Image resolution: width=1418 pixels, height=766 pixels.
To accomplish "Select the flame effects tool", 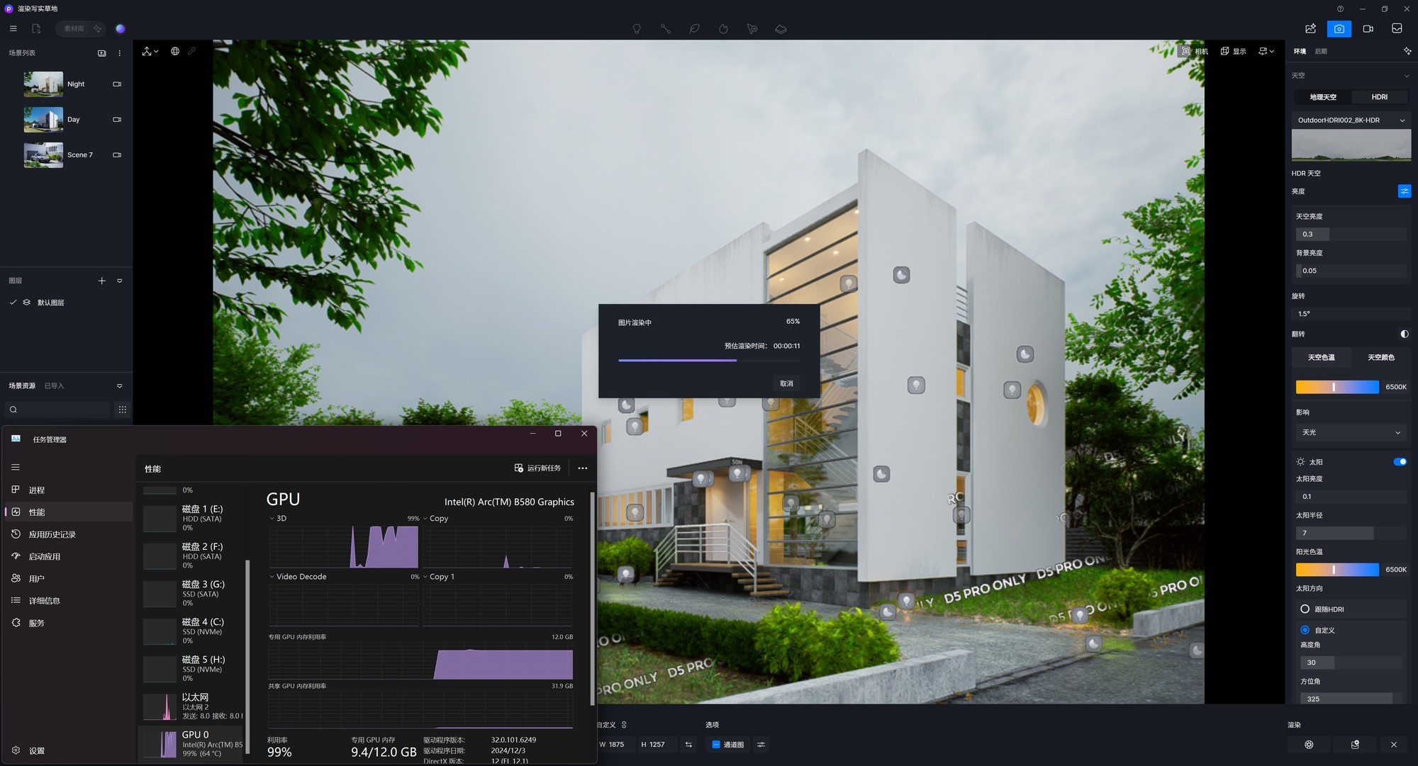I will click(723, 29).
